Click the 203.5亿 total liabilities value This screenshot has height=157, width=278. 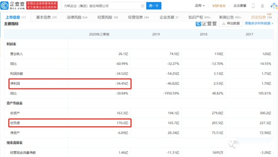(x=217, y=123)
